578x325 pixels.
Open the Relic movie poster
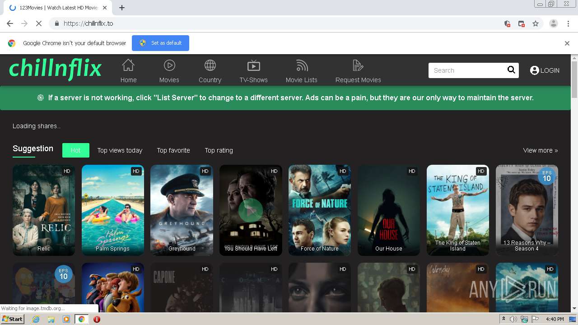point(44,210)
